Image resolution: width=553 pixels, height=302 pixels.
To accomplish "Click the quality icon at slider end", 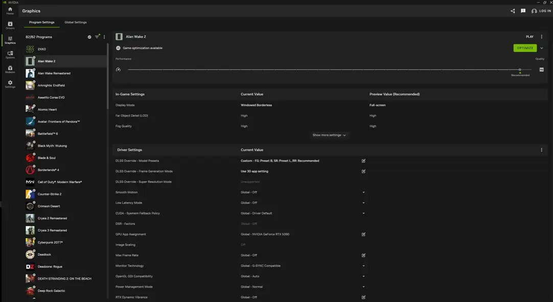I will pos(541,69).
